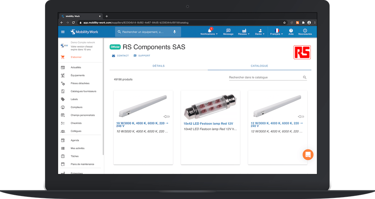
Task: Click the Tâches icon
Action: [63, 156]
